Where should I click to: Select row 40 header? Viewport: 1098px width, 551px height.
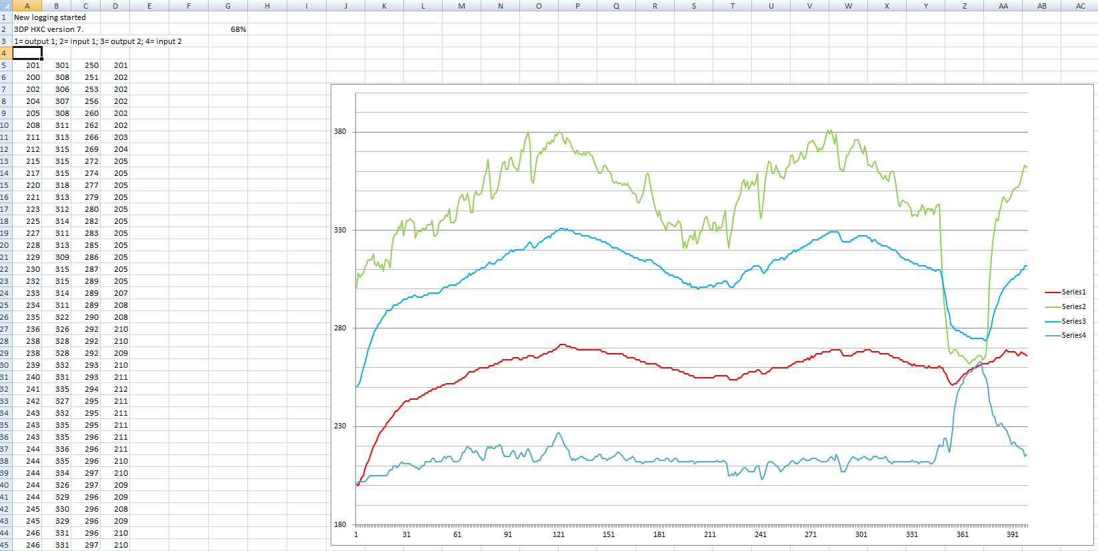click(6, 485)
